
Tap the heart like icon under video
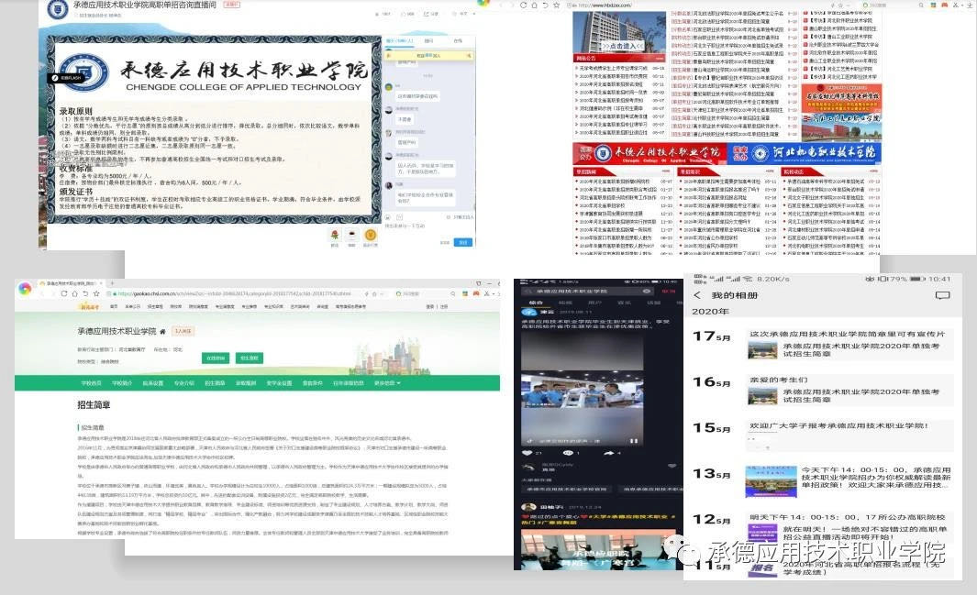527,453
